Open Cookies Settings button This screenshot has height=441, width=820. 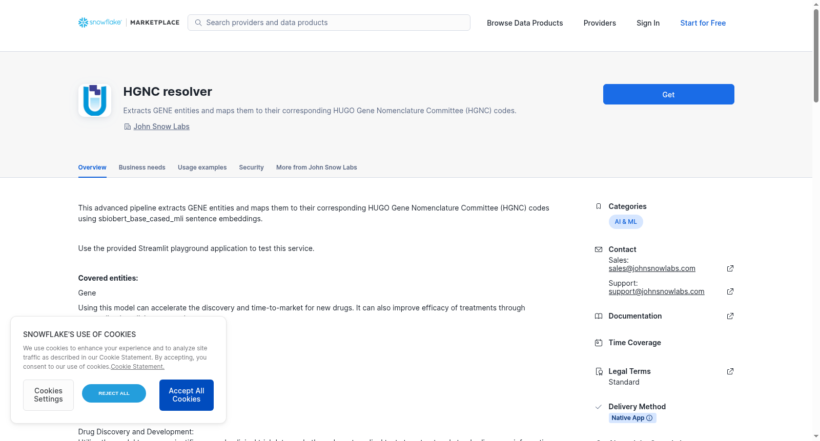[48, 395]
